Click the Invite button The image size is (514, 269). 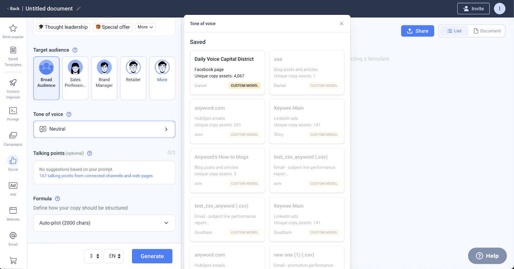pos(474,9)
